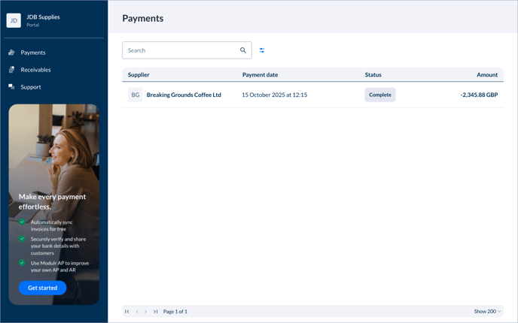Open Support in the sidebar
The width and height of the screenshot is (518, 323).
(31, 87)
